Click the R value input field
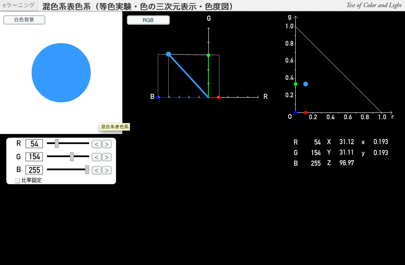405x265 pixels. click(34, 144)
